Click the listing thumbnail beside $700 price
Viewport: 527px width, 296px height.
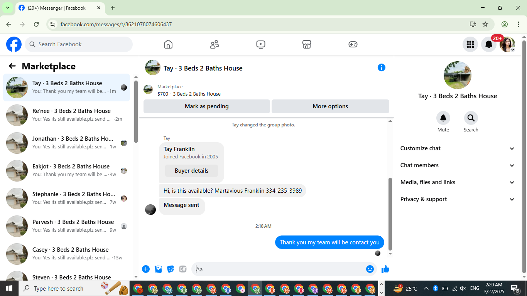[x=148, y=90]
